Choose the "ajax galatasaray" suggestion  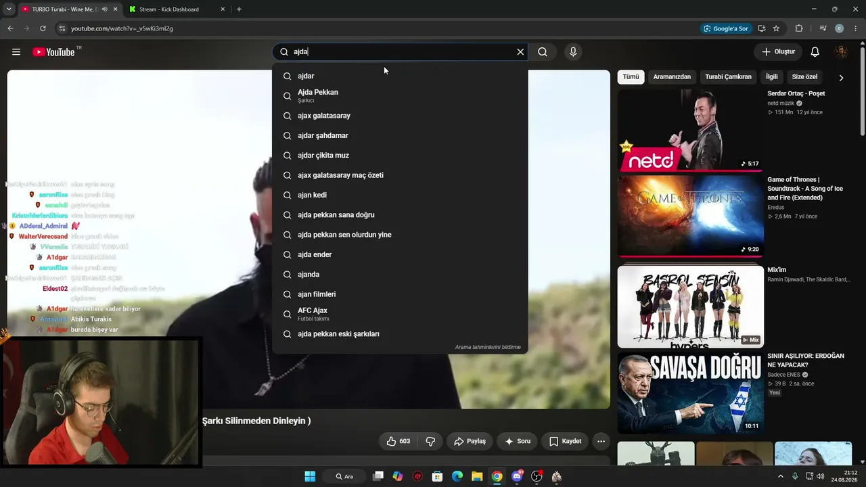point(400,116)
